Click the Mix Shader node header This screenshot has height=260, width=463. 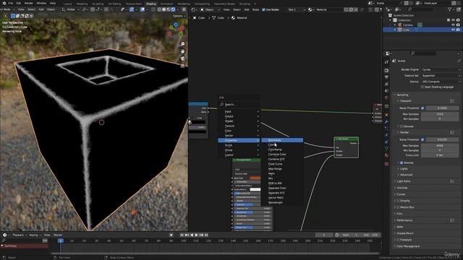point(347,139)
